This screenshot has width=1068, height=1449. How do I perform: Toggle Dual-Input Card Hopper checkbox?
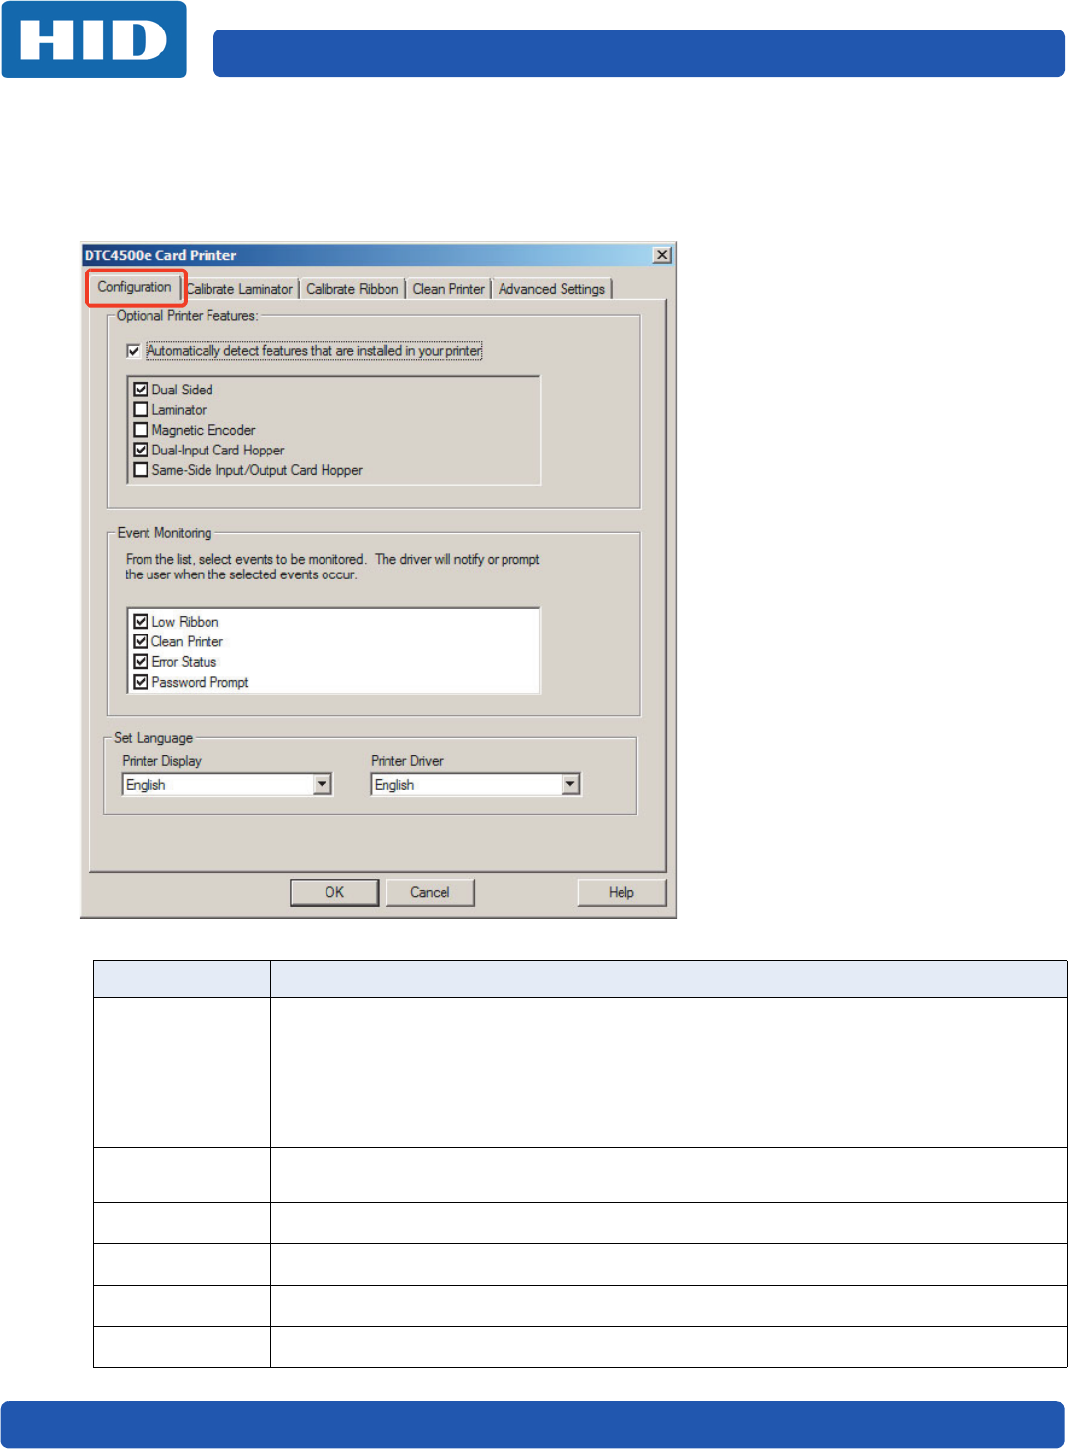pyautogui.click(x=141, y=450)
